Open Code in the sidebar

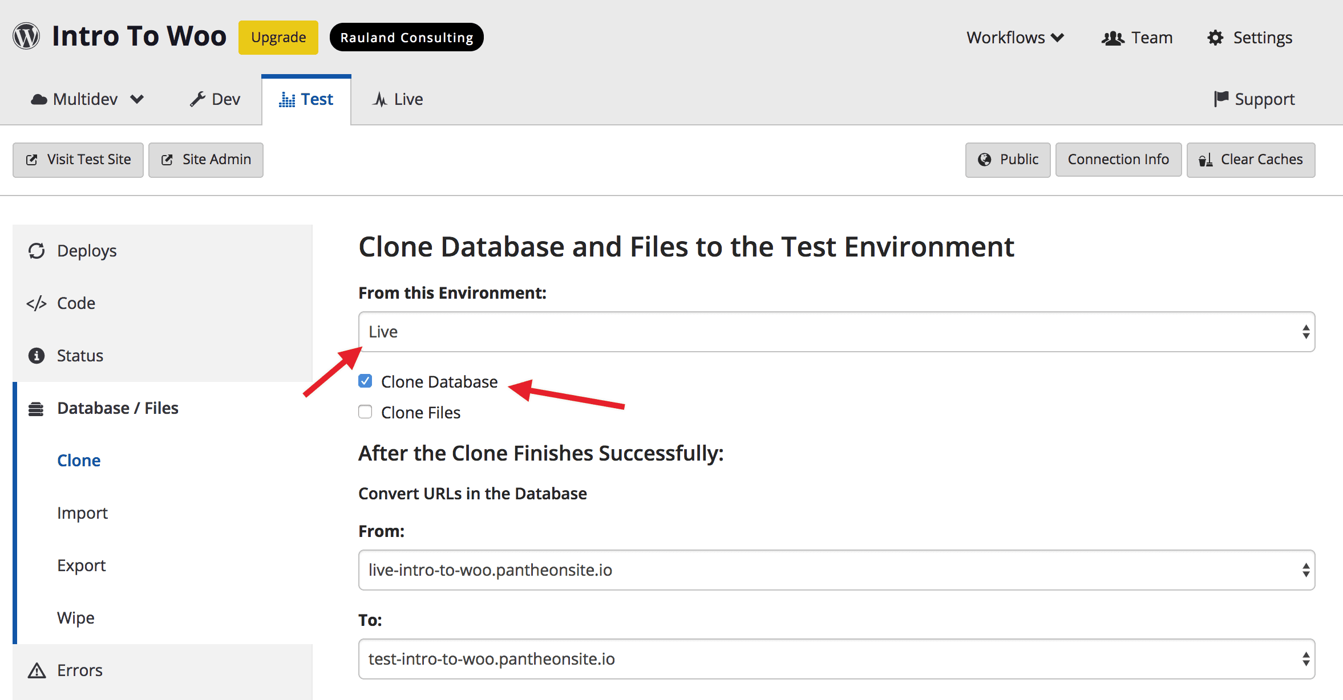click(163, 303)
